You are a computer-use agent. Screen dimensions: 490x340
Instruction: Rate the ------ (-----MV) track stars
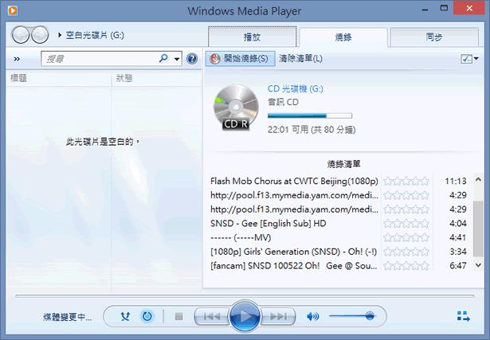(x=406, y=237)
